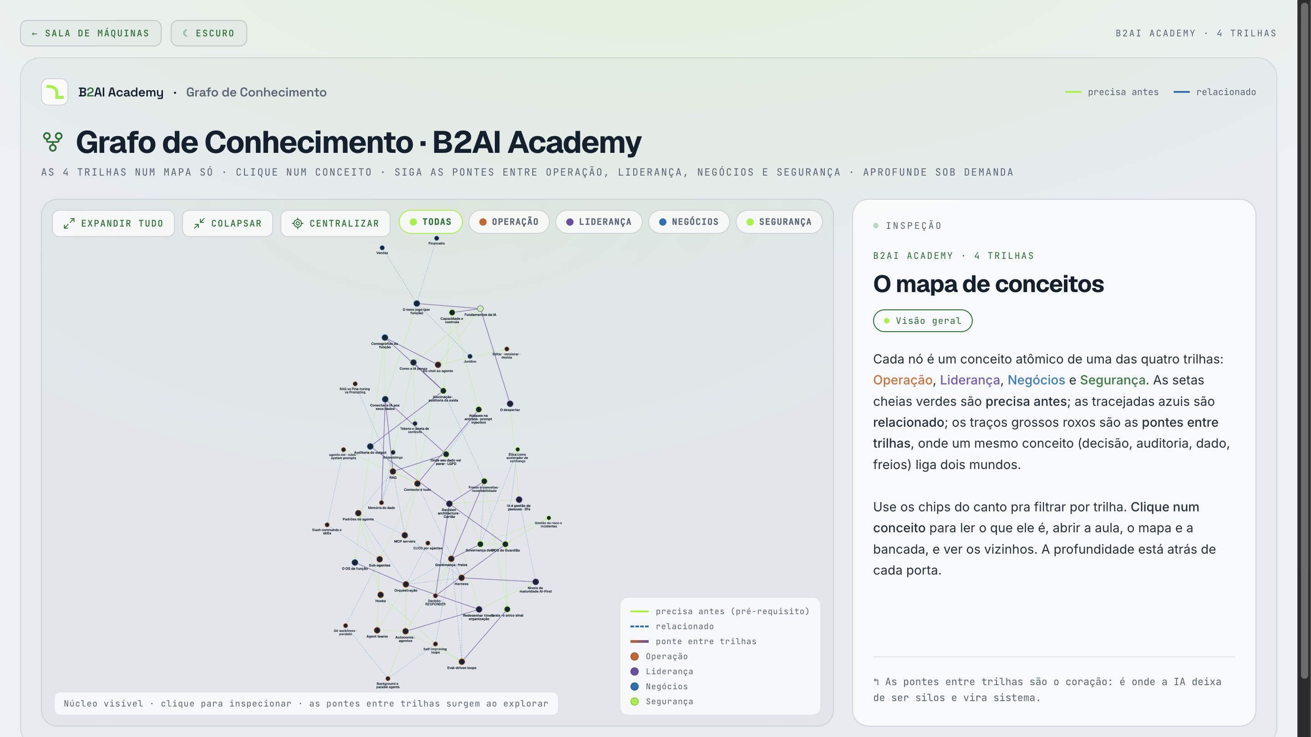
Task: Select the Coreografias da função node
Action: tap(385, 338)
